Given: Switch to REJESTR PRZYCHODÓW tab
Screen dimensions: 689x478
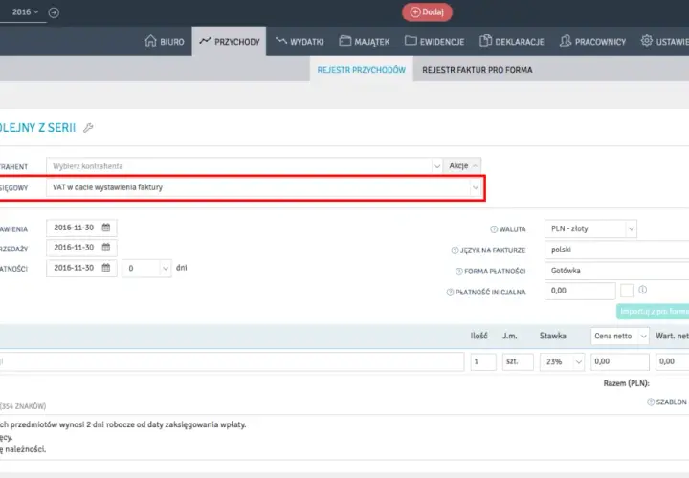Looking at the screenshot, I should 361,70.
